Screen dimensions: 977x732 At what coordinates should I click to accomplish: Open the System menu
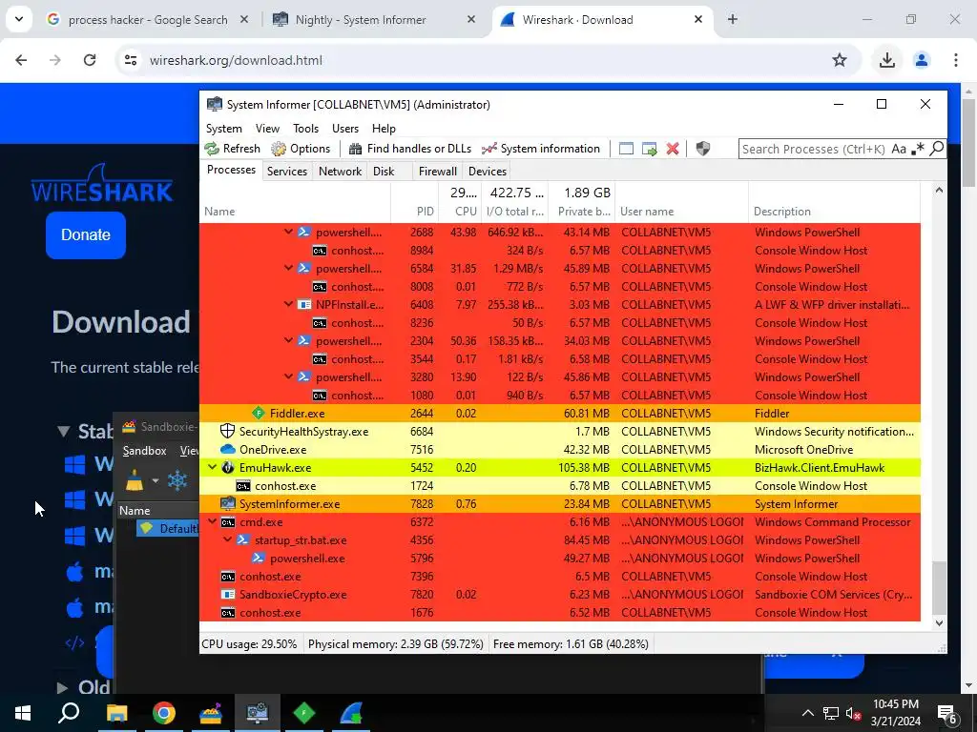click(x=223, y=129)
